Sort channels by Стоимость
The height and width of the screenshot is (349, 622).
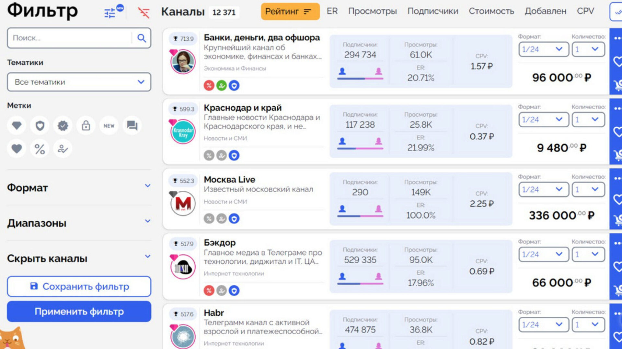tap(491, 11)
